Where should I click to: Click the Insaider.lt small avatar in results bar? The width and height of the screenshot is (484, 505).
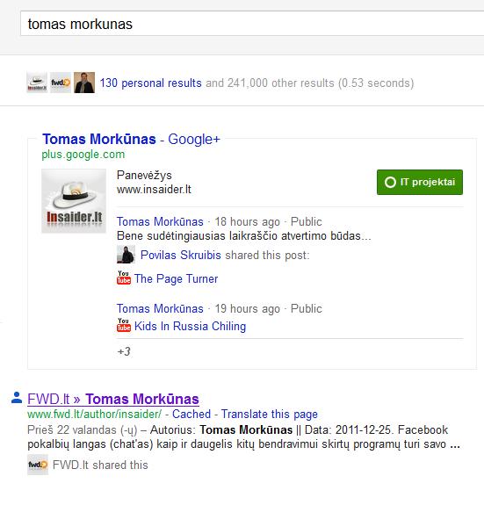[37, 83]
